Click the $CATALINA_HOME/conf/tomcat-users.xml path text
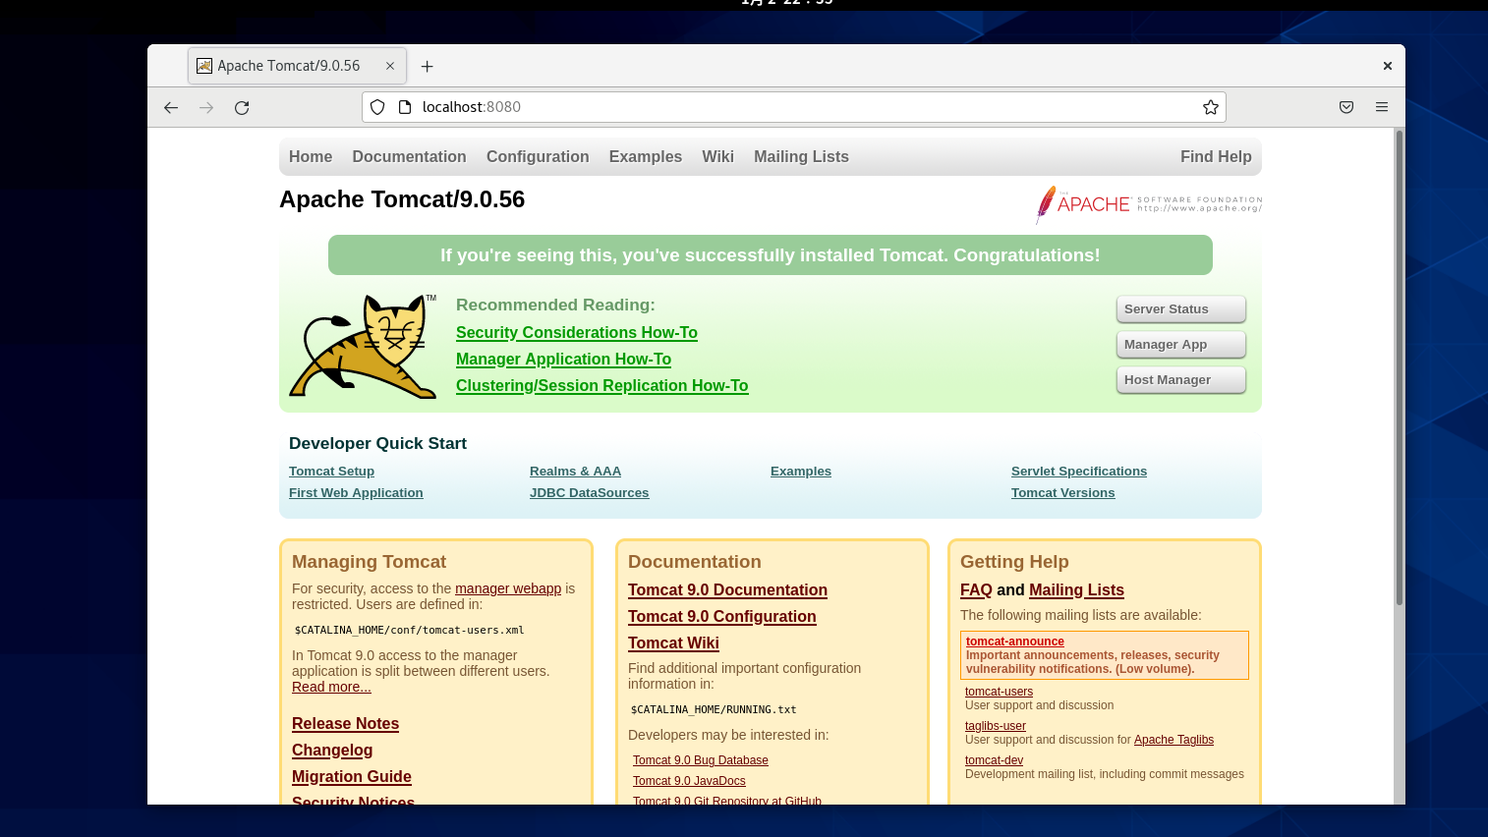The height and width of the screenshot is (837, 1488). [409, 630]
